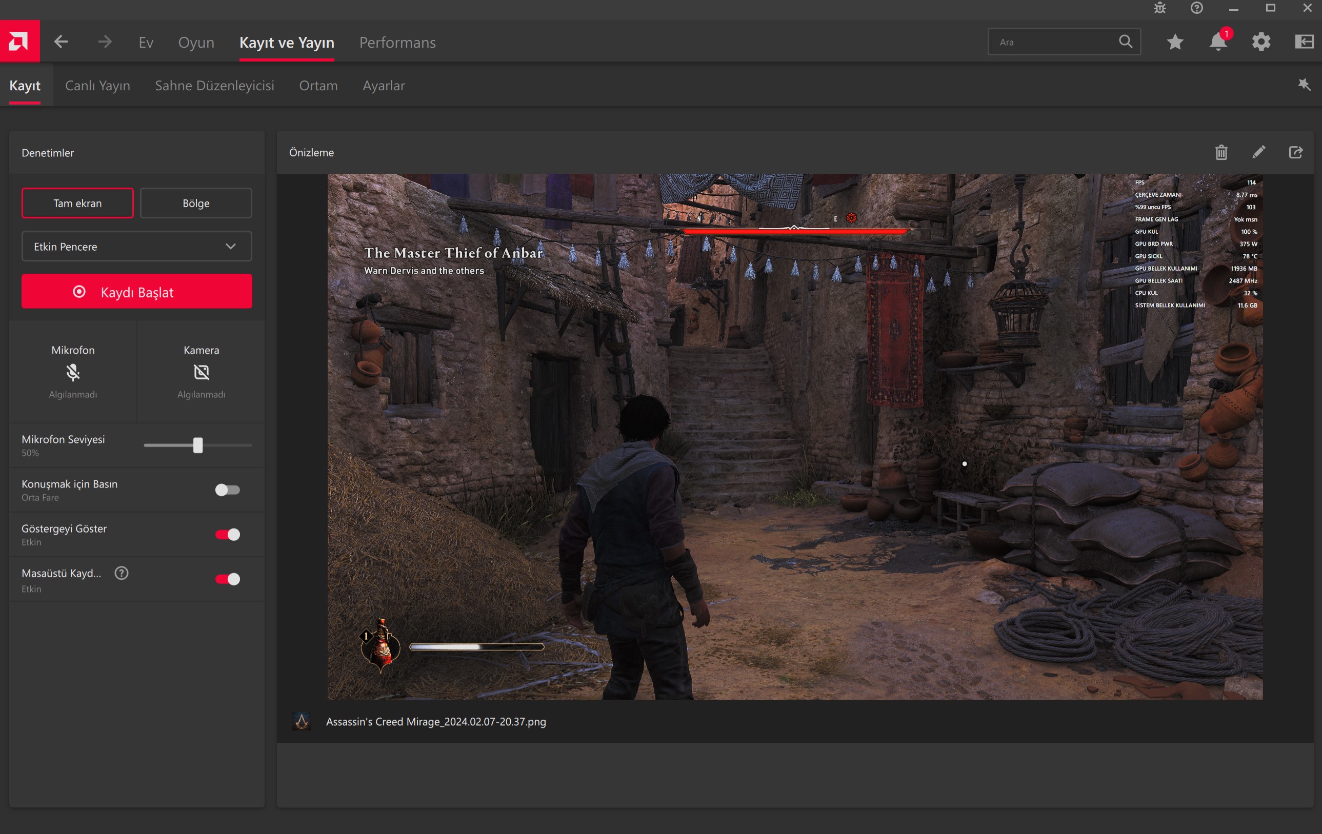Go forward with the right arrow

[x=104, y=42]
